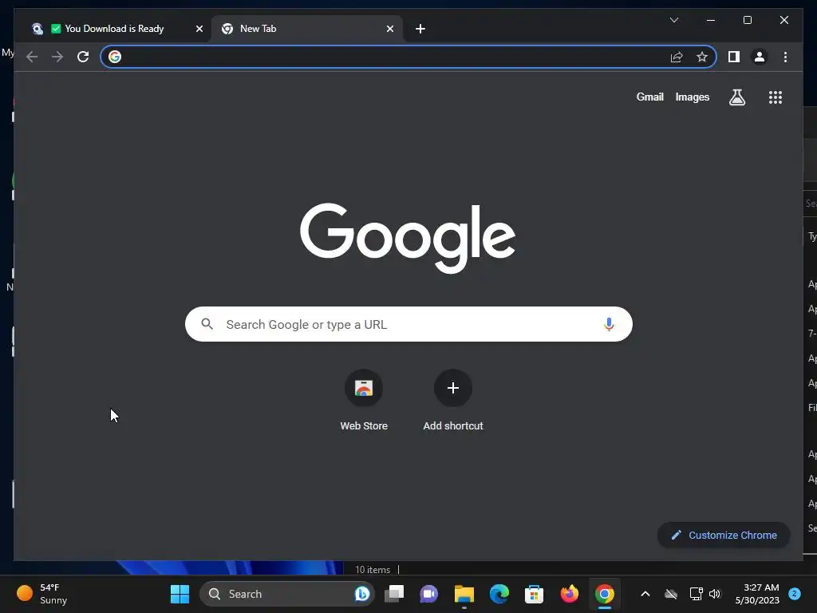Open a new tab with plus button
817x613 pixels.
(x=420, y=29)
